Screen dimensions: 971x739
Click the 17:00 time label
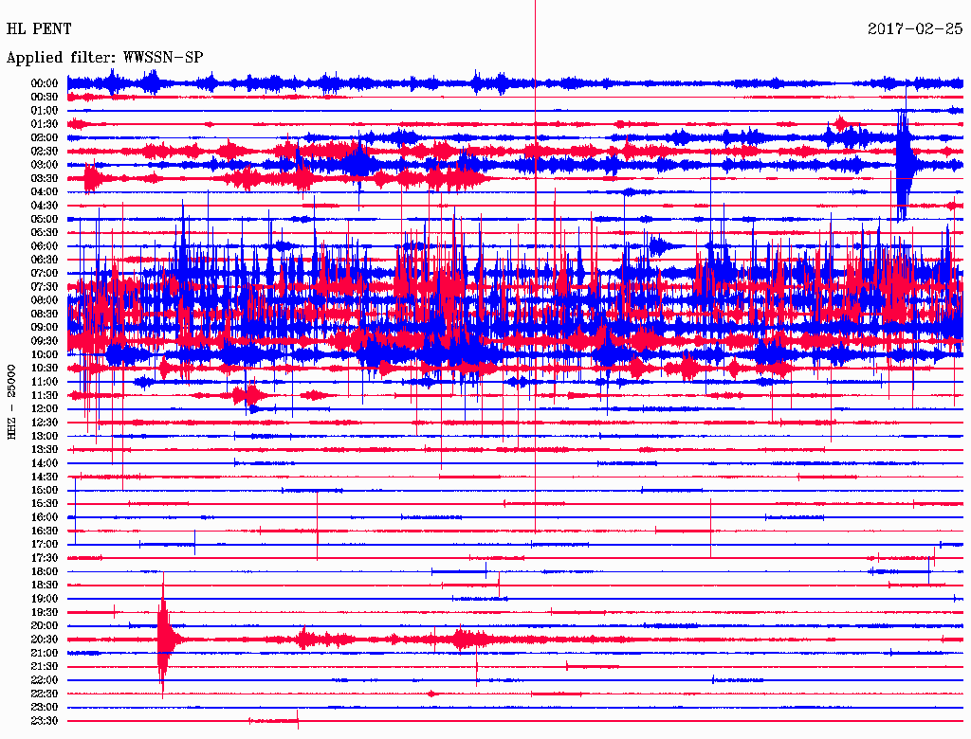tap(45, 545)
